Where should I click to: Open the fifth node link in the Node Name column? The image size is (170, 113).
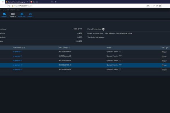coord(17,70)
